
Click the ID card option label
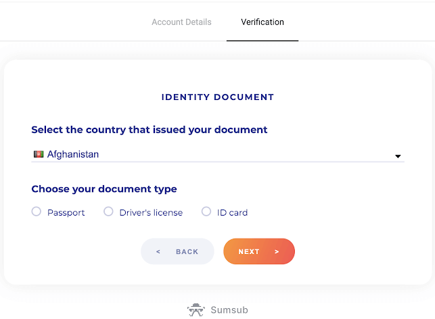point(232,213)
